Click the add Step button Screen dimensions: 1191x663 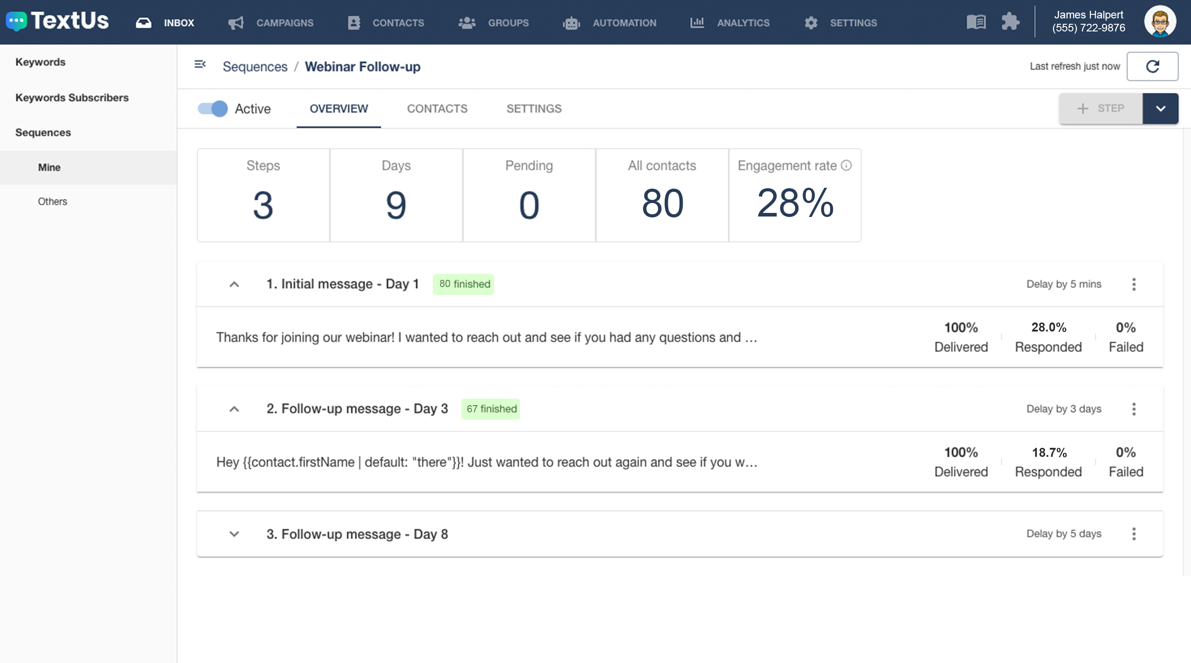[1100, 109]
